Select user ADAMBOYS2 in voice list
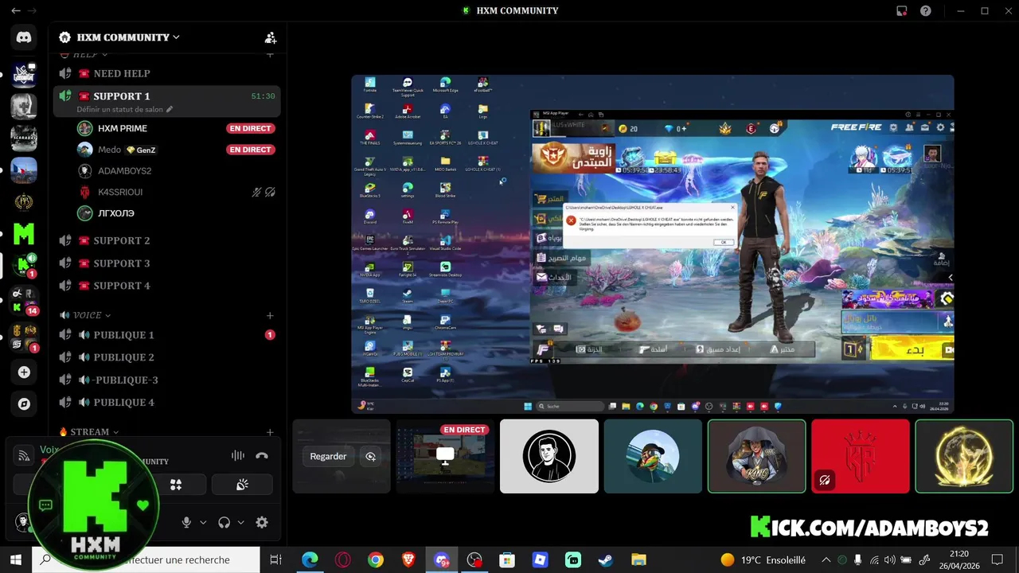Viewport: 1019px width, 573px height. pyautogui.click(x=124, y=171)
